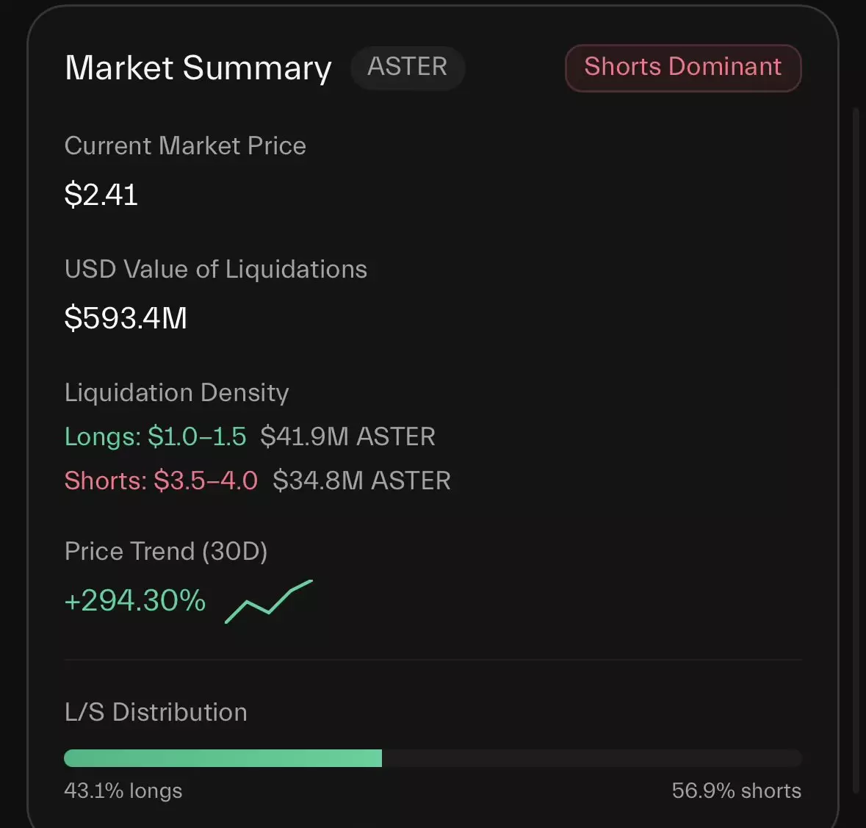The image size is (866, 828).
Task: Click the 56.9% shorts label
Action: (736, 791)
